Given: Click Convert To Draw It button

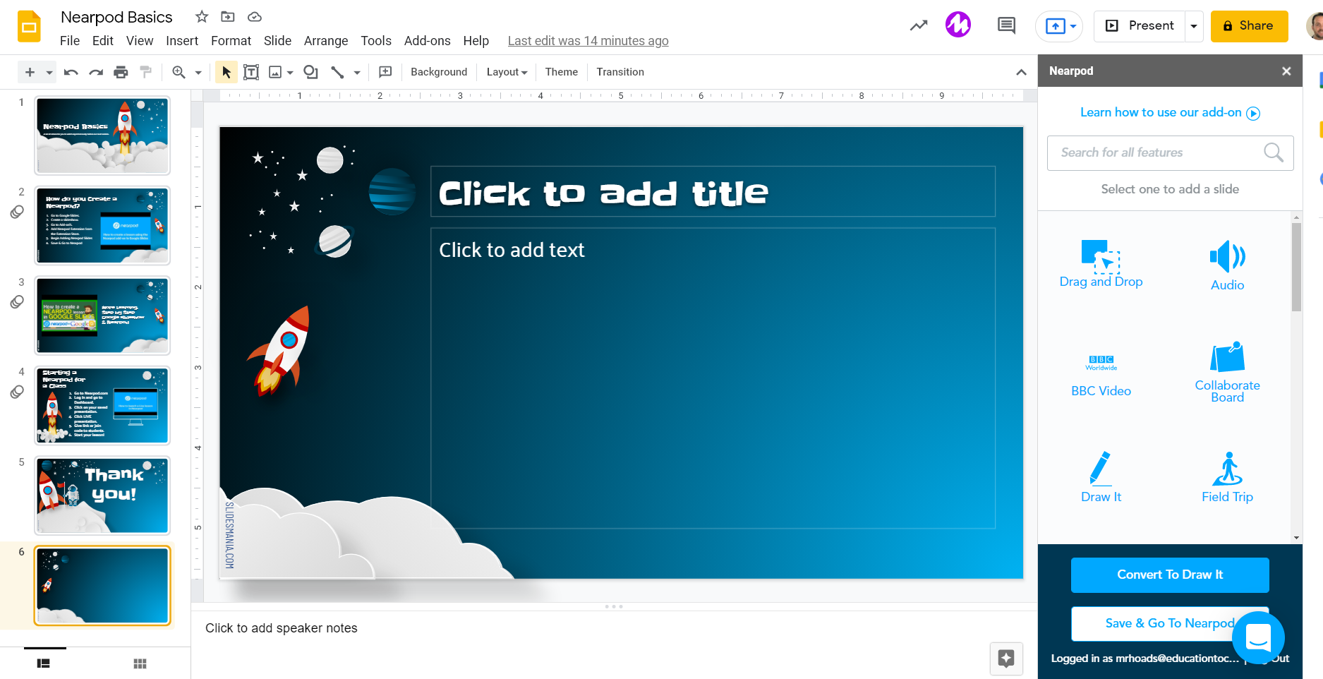Looking at the screenshot, I should [x=1170, y=575].
